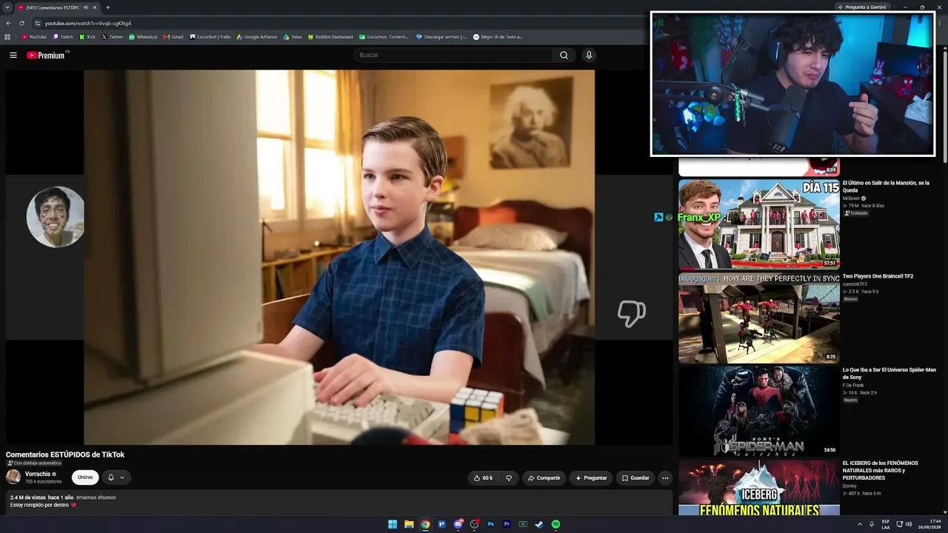Image resolution: width=948 pixels, height=533 pixels.
Task: Click the cumsinkTF2 channel name
Action: pos(855,284)
